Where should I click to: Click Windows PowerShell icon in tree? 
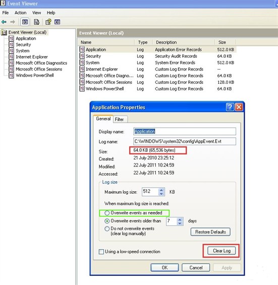(x=11, y=76)
